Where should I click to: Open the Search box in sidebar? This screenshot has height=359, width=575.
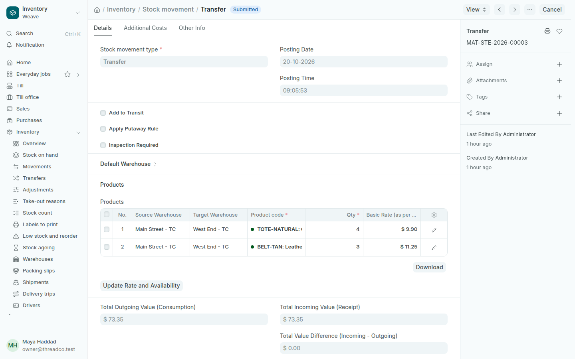tap(44, 34)
